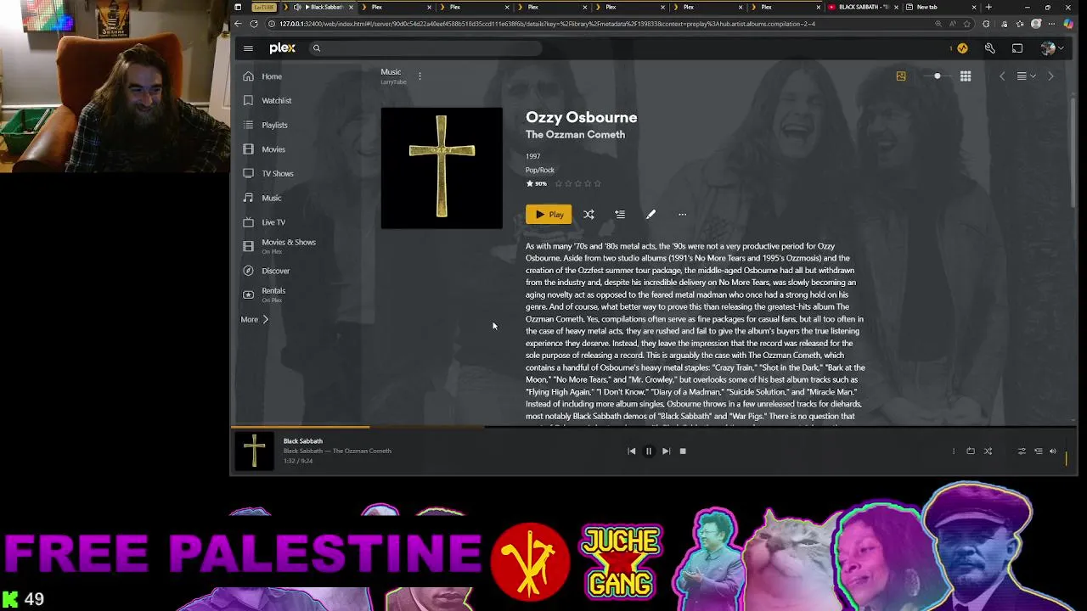This screenshot has width=1087, height=611.
Task: Click the 1997 year text
Action: (x=532, y=156)
